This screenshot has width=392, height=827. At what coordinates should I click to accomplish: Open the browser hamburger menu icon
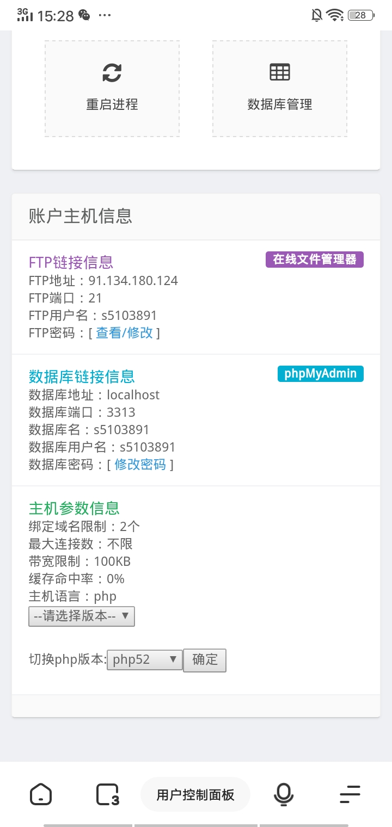coord(350,794)
